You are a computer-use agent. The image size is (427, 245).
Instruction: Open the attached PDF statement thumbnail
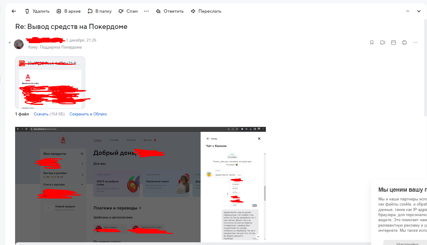(50, 83)
